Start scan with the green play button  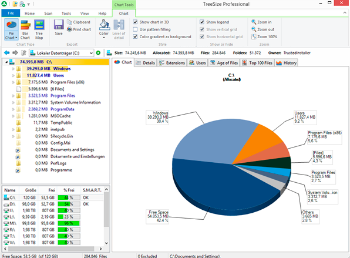tap(98, 53)
